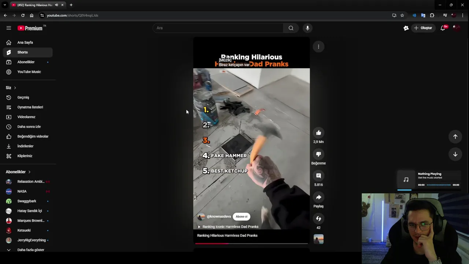Screen dimensions: 469x264
Task: Open Ranking Iconic Harmless Dad Pranks link
Action: coord(228,227)
